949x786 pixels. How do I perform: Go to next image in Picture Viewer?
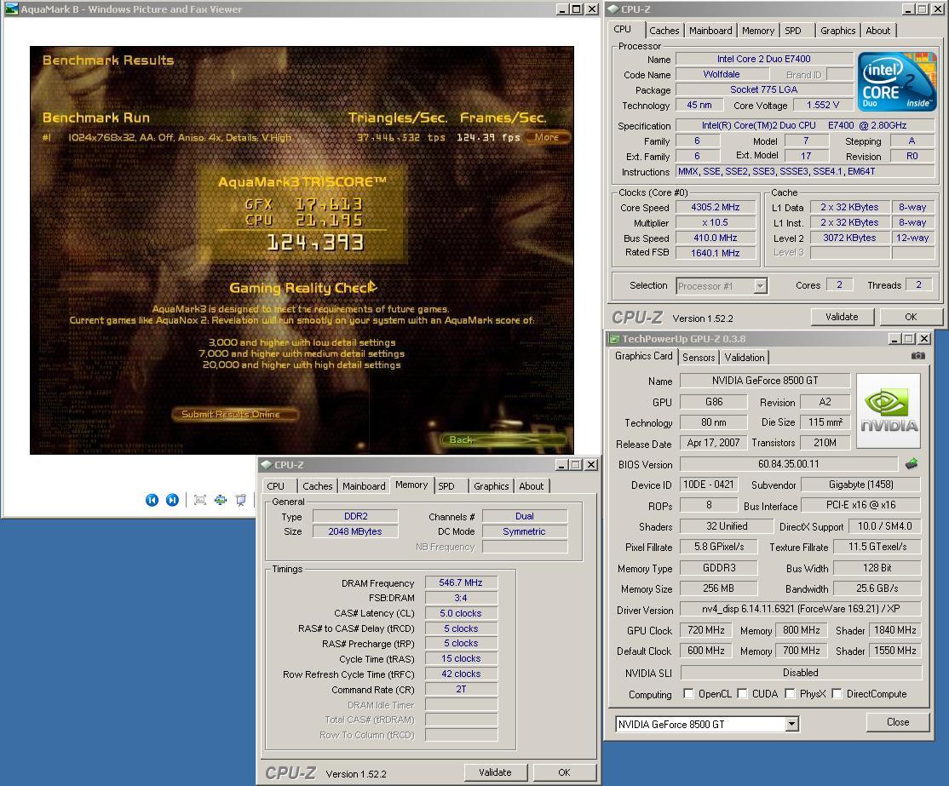click(x=172, y=500)
